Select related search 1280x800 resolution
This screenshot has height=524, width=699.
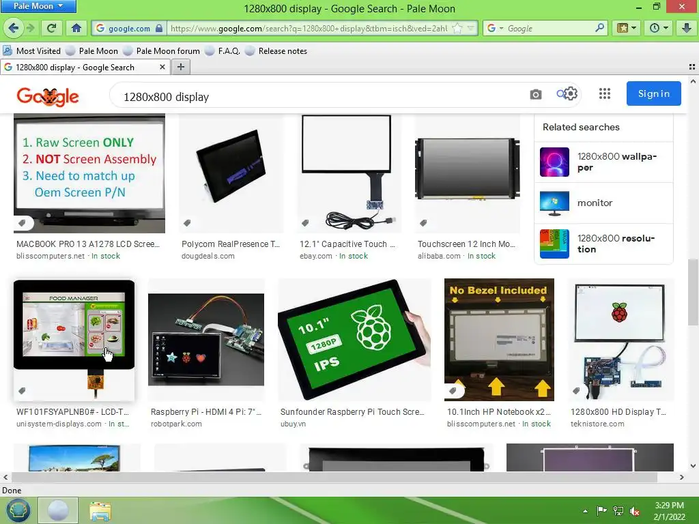tap(603, 244)
